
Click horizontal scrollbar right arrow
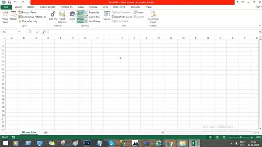click(257, 132)
